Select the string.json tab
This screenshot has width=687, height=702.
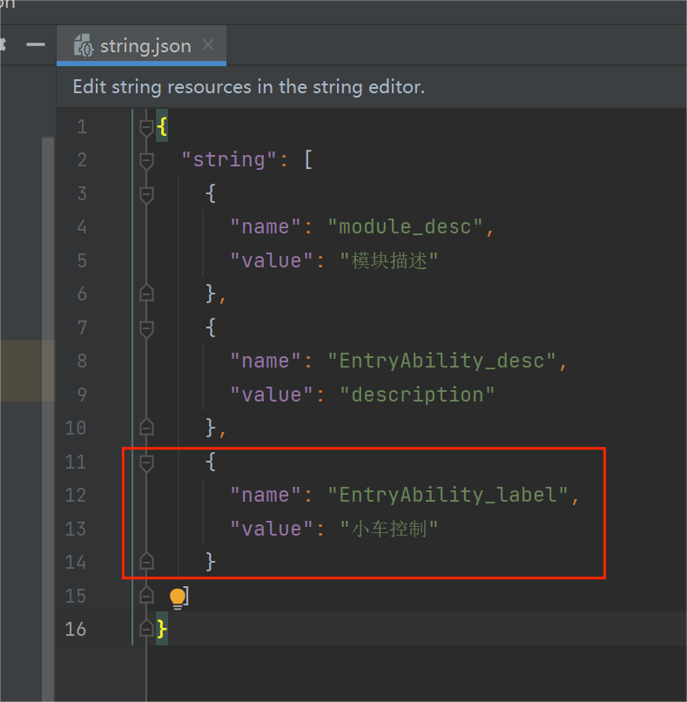[145, 46]
